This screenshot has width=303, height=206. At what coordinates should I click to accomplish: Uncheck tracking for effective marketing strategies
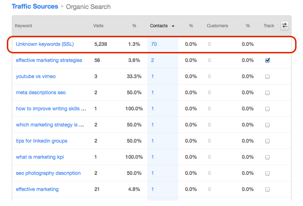(267, 60)
